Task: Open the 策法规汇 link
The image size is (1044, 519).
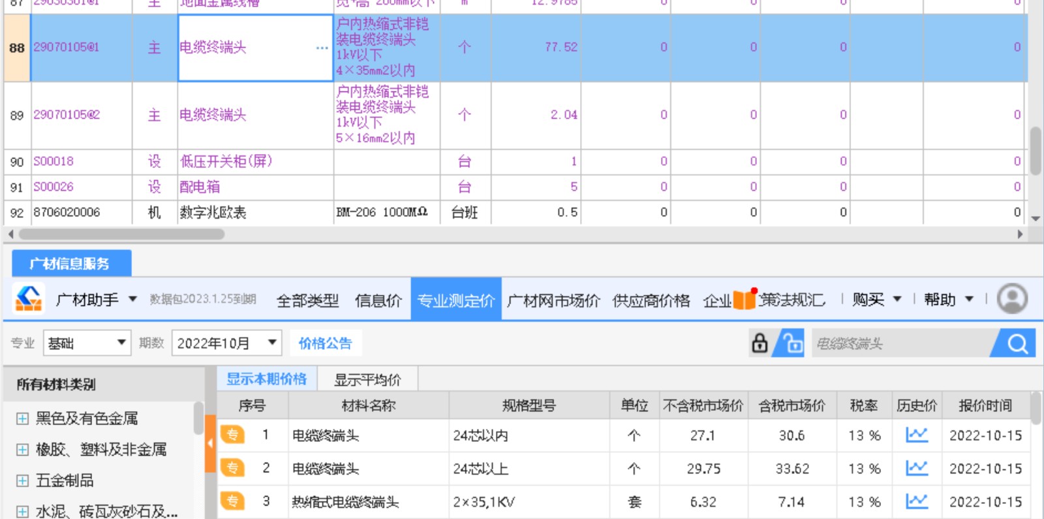Action: (791, 300)
